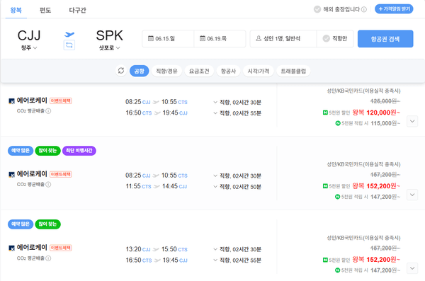Click 에어로케이 logo in the 13:20 departure row
This screenshot has width=425, height=281.
(x=11, y=248)
